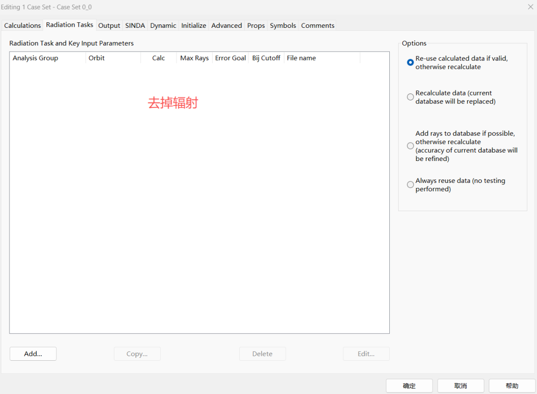Open help with the 帮助 button

512,386
